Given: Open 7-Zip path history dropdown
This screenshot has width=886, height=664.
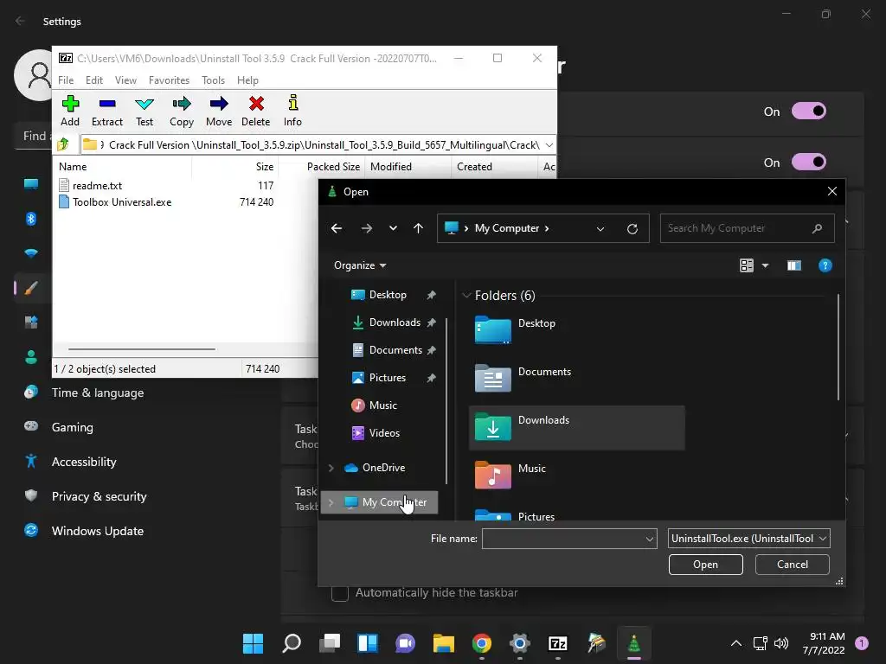Looking at the screenshot, I should pos(549,144).
